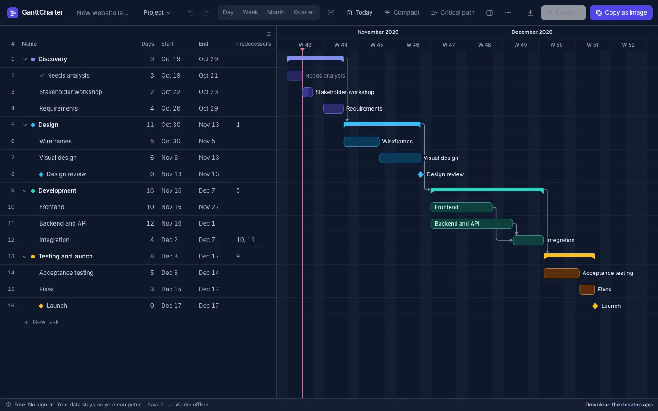Open column settings sliders icon

[269, 33]
